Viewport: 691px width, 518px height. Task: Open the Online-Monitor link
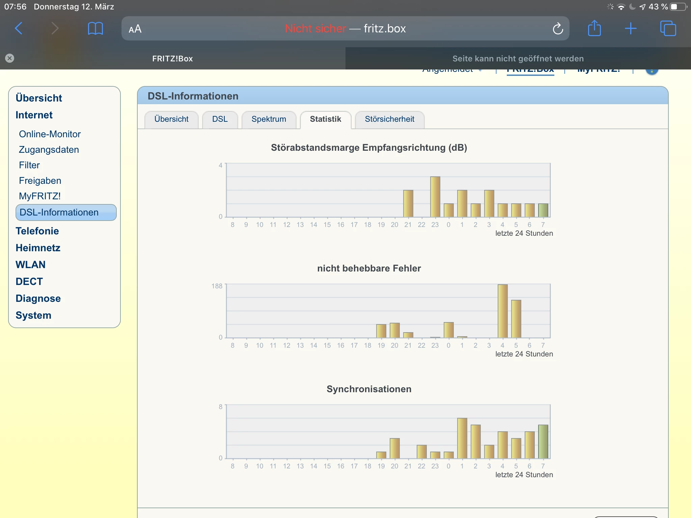point(50,134)
